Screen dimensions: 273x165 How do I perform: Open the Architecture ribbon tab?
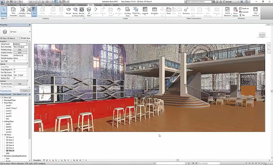click(12, 5)
